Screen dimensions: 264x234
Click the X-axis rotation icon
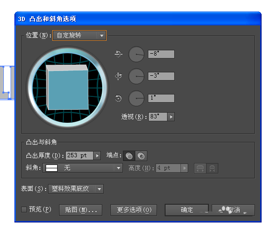click(x=119, y=54)
